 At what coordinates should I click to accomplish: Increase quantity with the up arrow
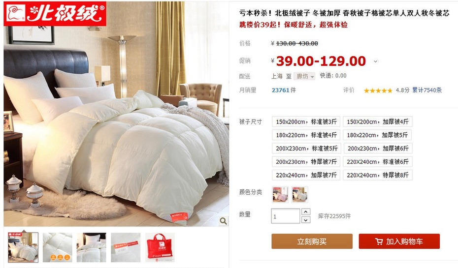pyautogui.click(x=305, y=212)
